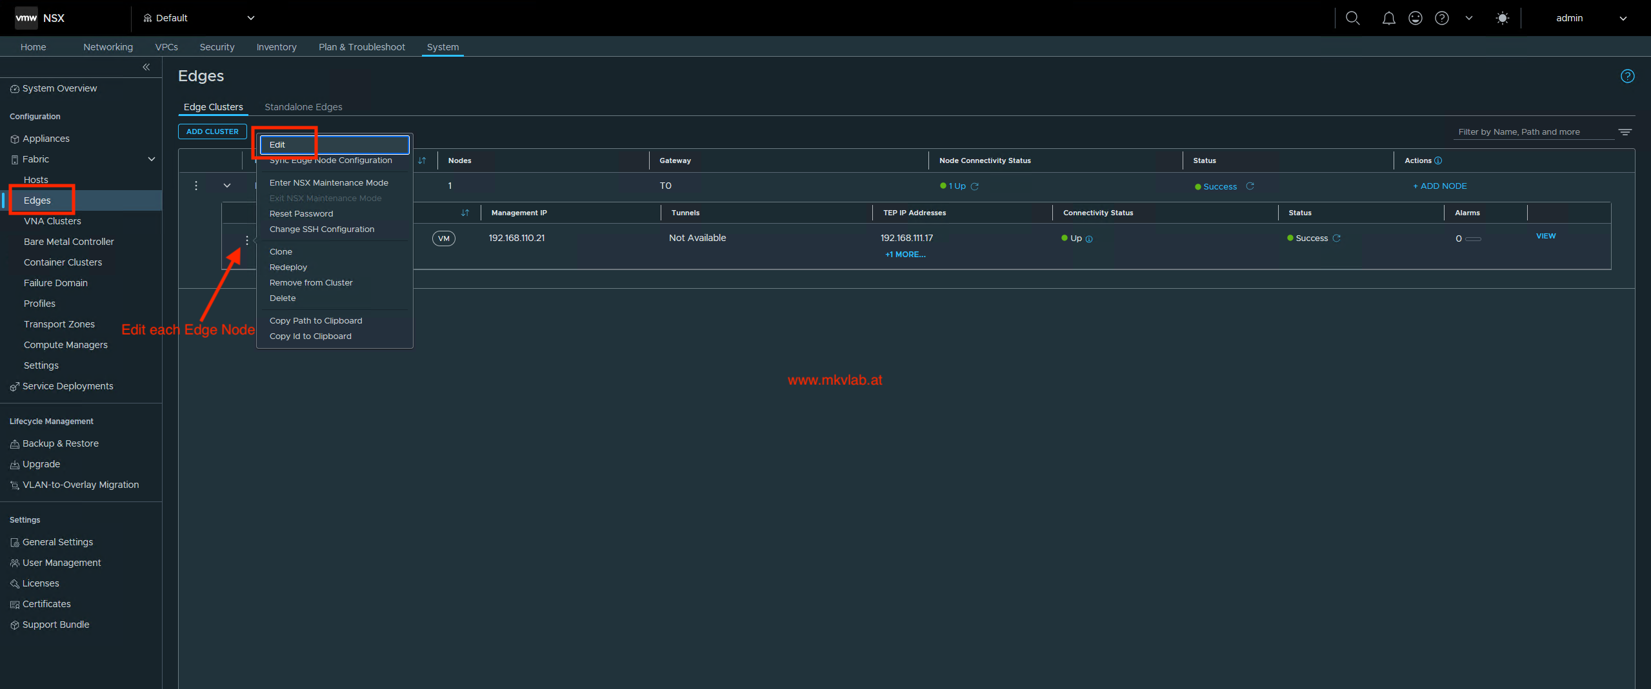Open the help question mark in header

[1442, 18]
